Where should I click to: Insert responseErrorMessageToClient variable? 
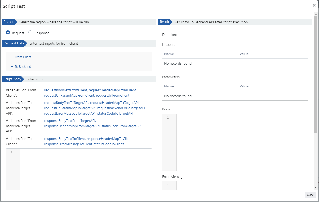tap(68, 144)
